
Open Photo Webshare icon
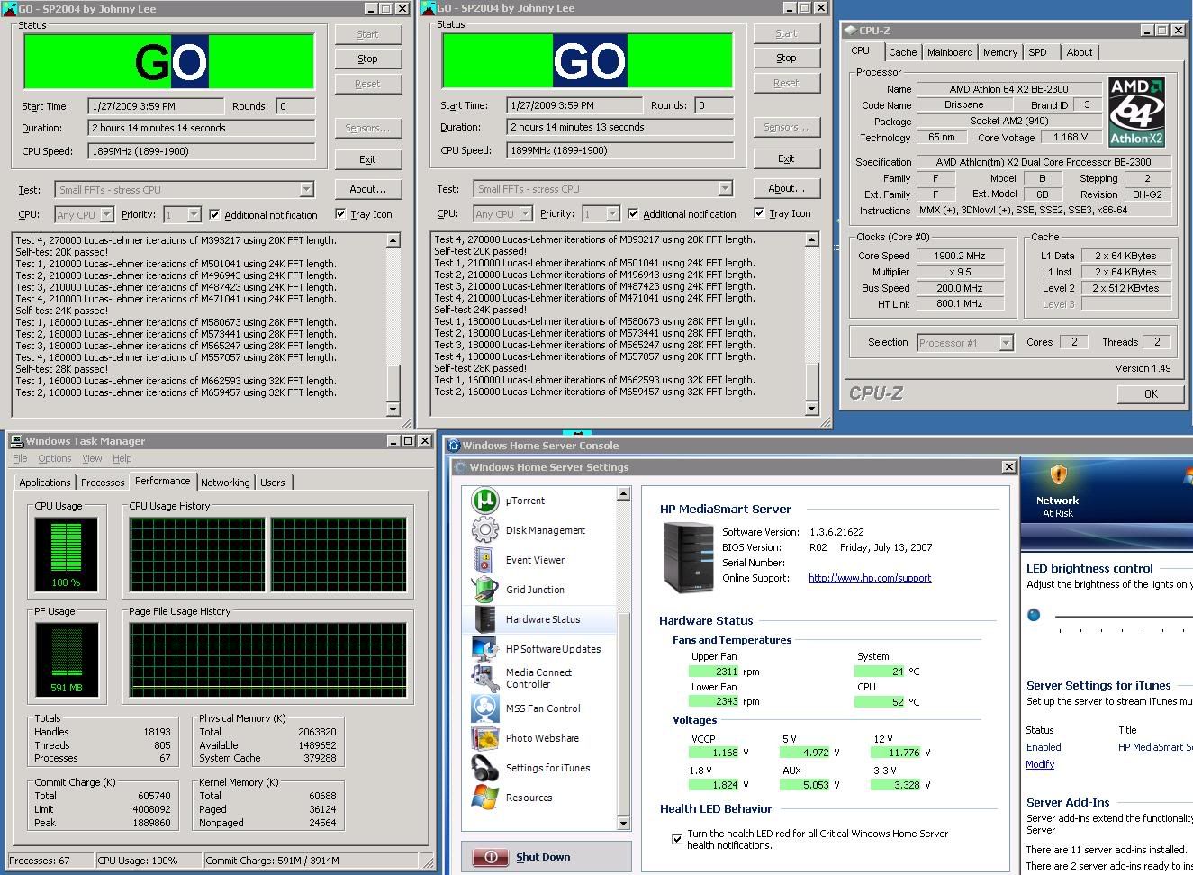[x=484, y=738]
